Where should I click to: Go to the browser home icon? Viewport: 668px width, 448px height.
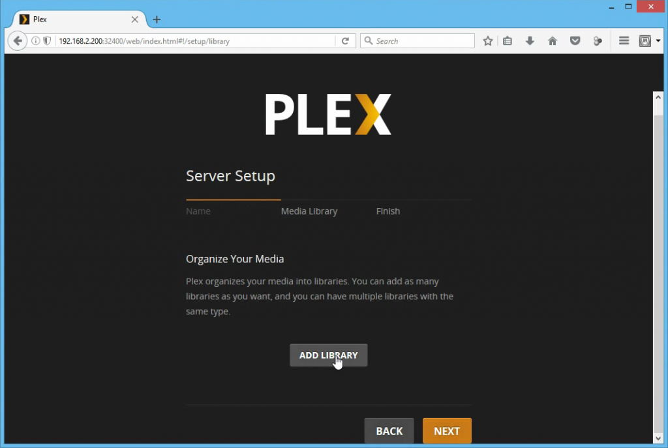[553, 41]
